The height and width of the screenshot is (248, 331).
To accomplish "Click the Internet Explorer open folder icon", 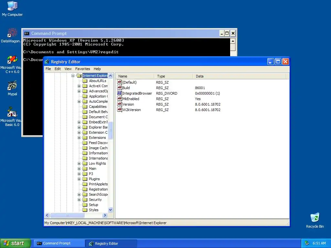I will 79,76.
